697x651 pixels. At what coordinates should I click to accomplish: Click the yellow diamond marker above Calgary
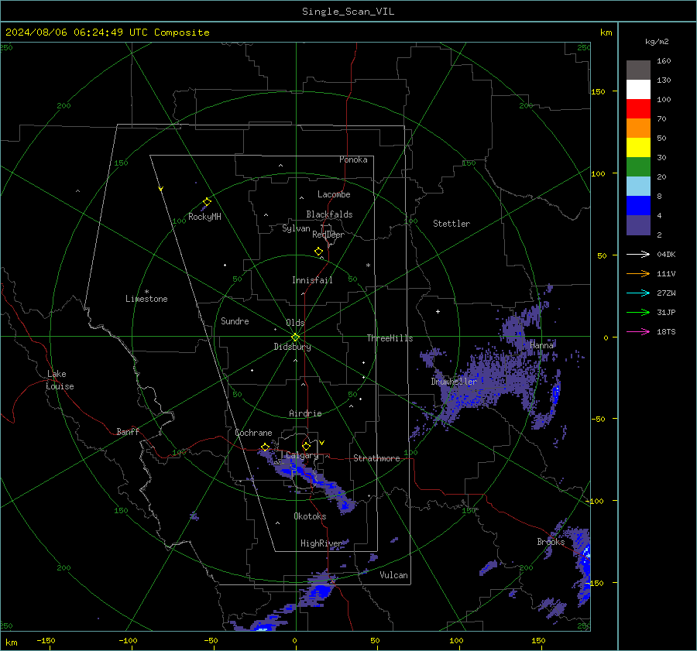(306, 446)
